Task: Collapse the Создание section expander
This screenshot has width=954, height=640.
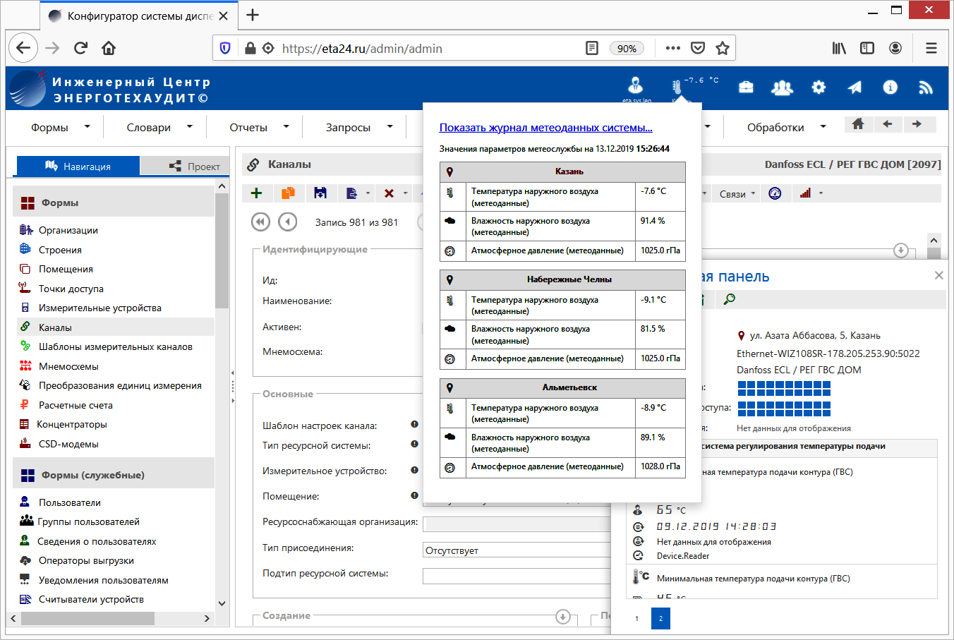Action: pyautogui.click(x=562, y=617)
